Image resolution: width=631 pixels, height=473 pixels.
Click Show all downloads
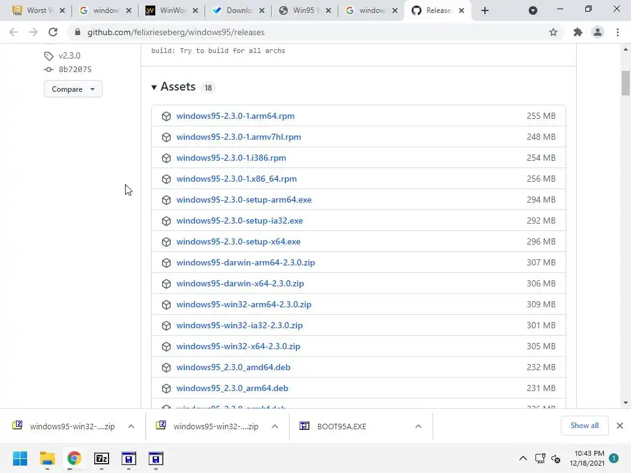point(584,426)
